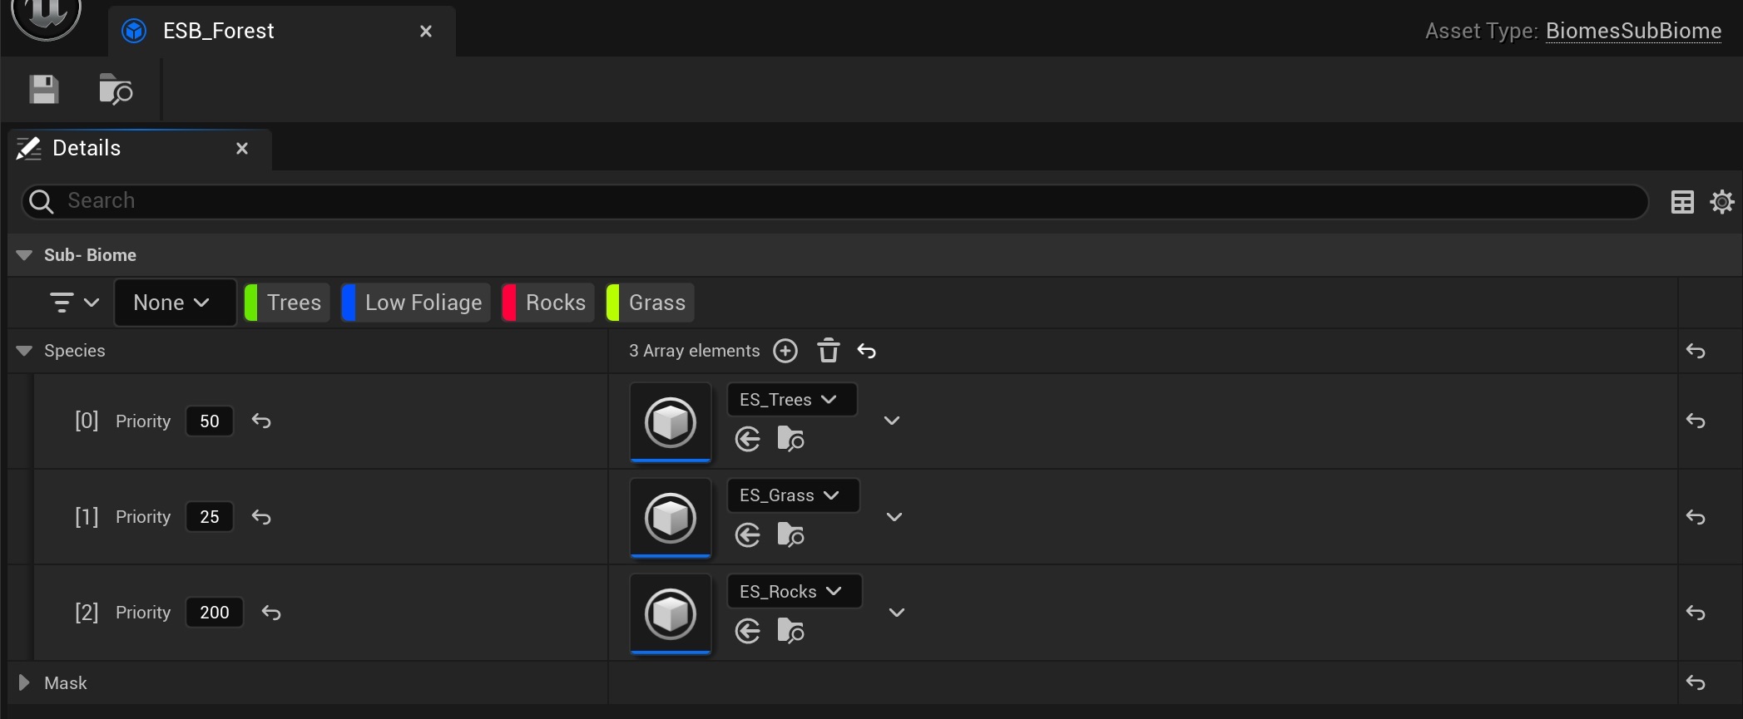Reset priority 200 to default value
Viewport: 1743px width, 719px height.
pyautogui.click(x=271, y=613)
